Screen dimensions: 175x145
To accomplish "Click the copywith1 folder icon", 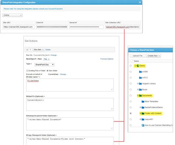I will [143, 119].
